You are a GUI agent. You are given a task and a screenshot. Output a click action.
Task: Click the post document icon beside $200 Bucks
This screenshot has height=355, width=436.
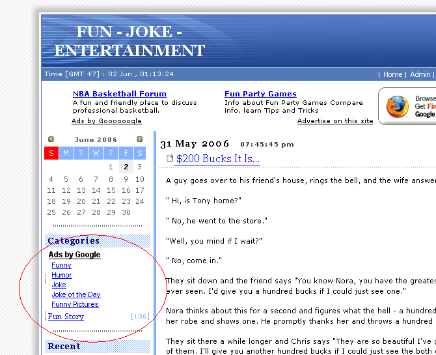point(170,158)
